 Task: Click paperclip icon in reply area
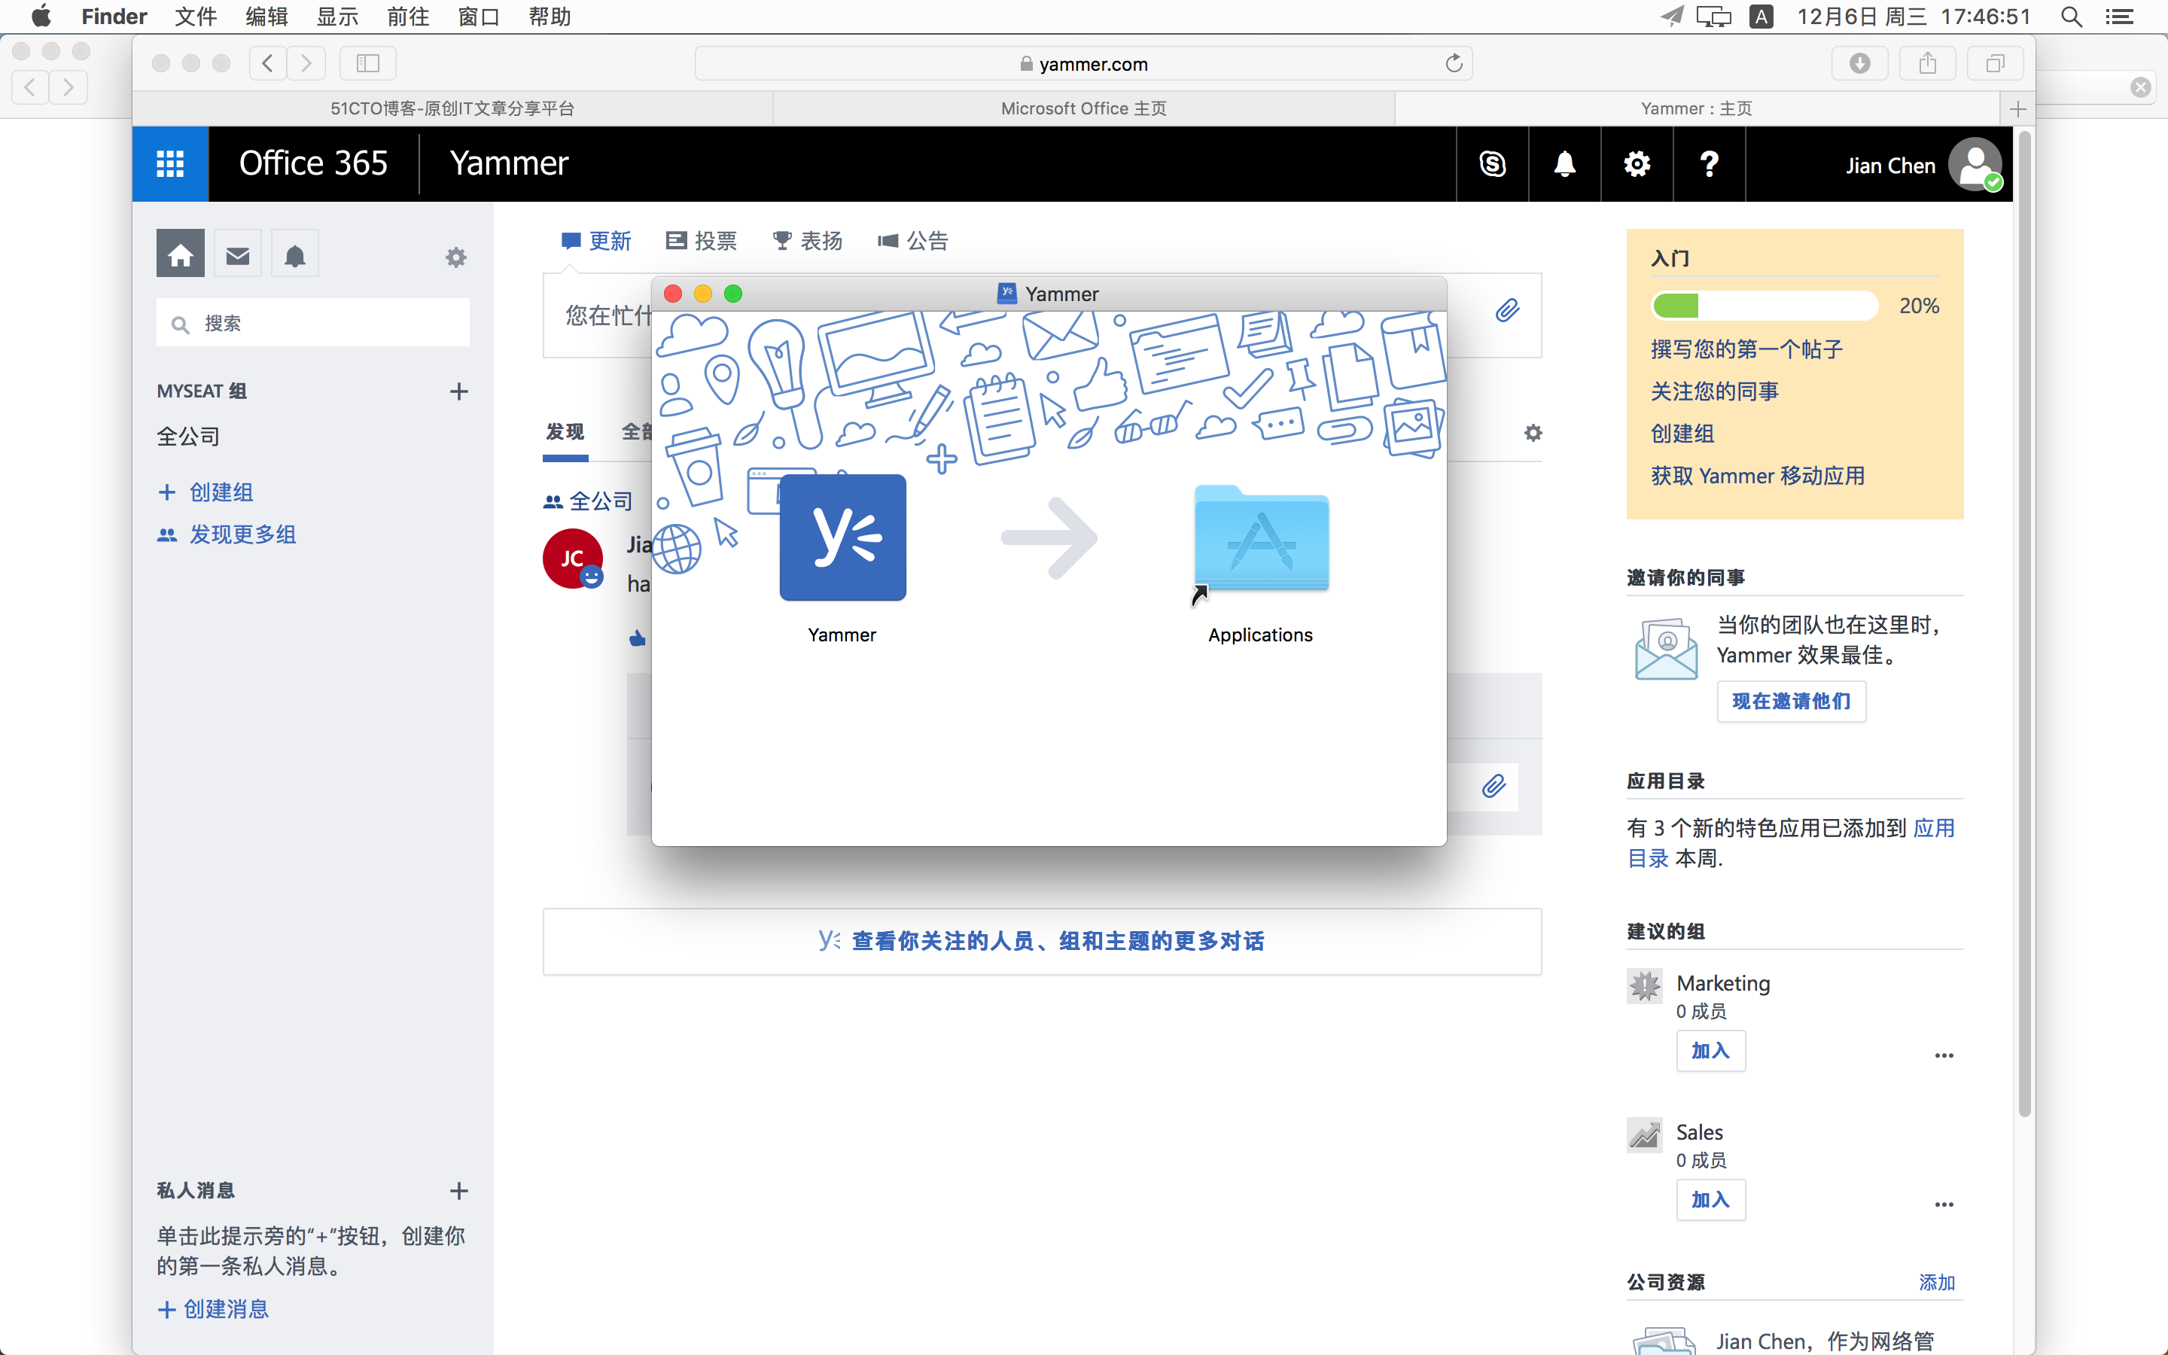click(x=1494, y=786)
